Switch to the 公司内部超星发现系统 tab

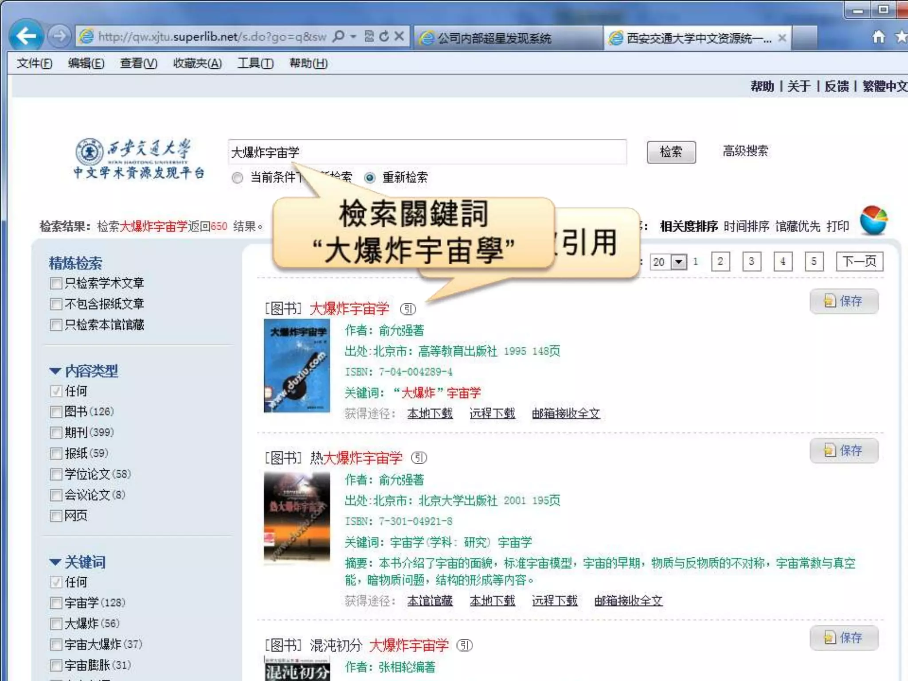494,38
